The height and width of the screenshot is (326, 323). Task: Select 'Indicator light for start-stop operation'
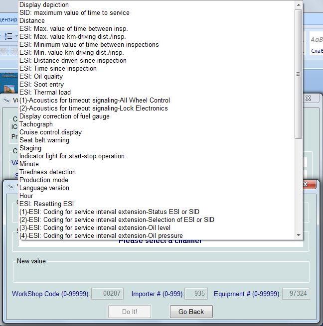pos(72,156)
